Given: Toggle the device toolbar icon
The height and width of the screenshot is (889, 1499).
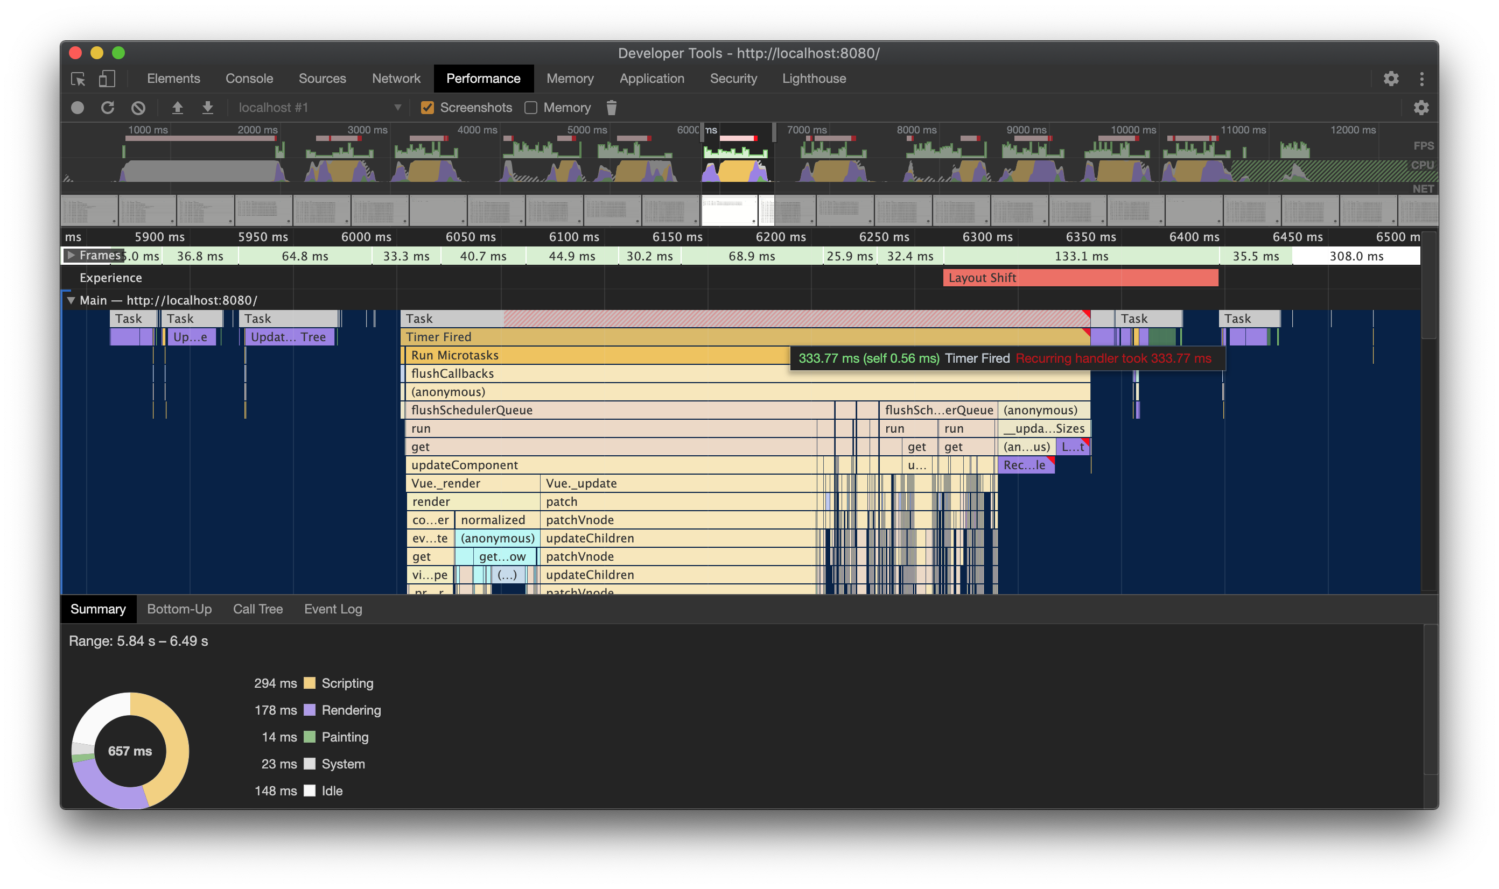Looking at the screenshot, I should click(107, 79).
